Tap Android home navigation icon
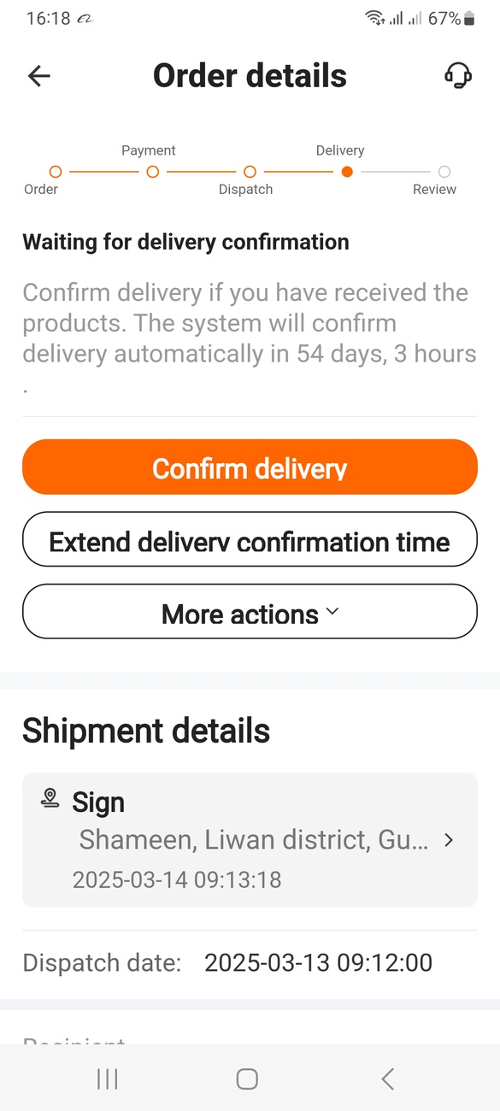The width and height of the screenshot is (500, 1111). (247, 1079)
